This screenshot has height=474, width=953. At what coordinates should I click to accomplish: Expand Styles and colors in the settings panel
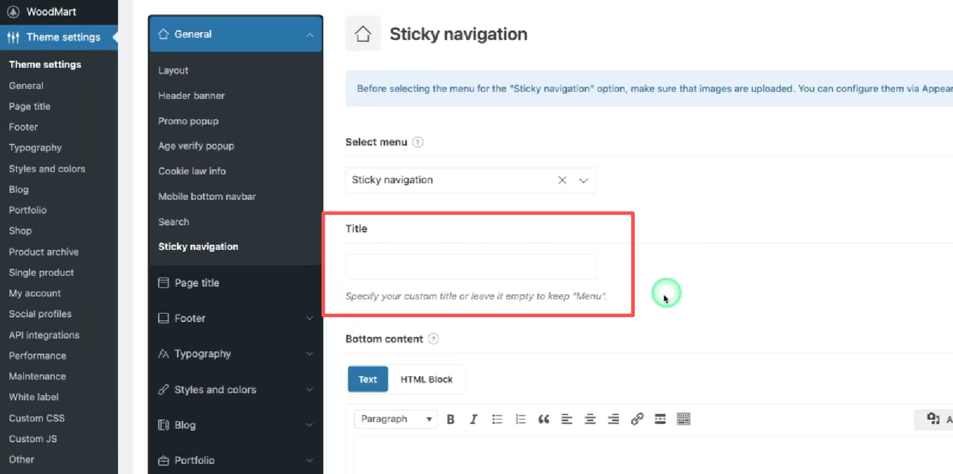tap(236, 390)
